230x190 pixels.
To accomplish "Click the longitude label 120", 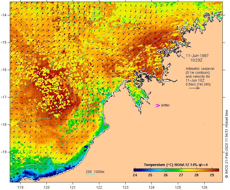I will 47,187.
